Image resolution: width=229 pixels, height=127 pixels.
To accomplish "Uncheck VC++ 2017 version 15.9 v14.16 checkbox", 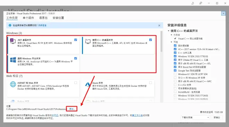I will click(x=175, y=49).
